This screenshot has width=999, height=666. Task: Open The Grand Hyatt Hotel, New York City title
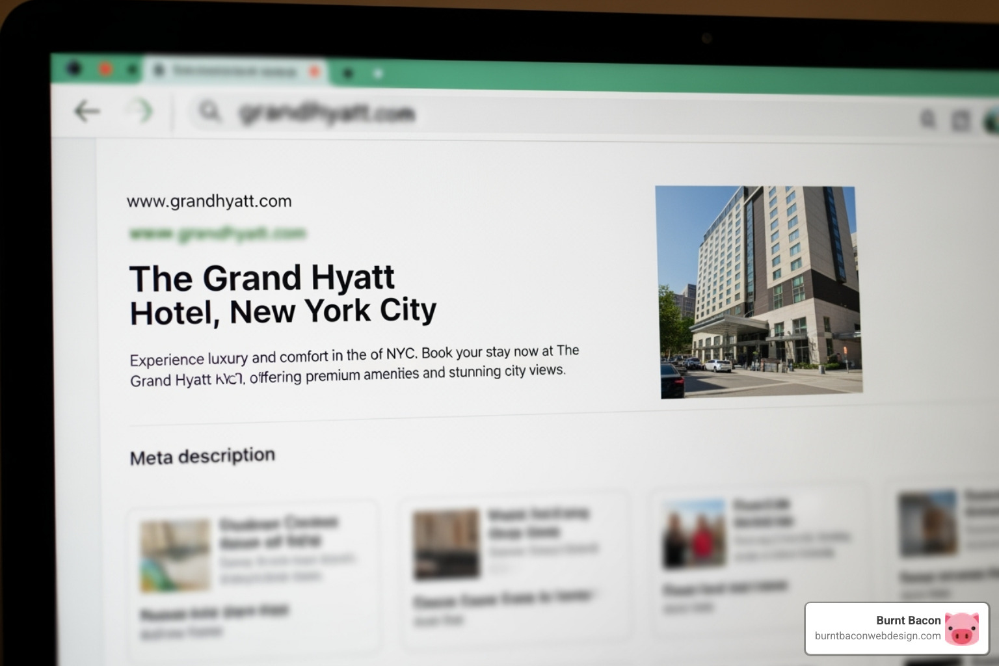pos(283,295)
